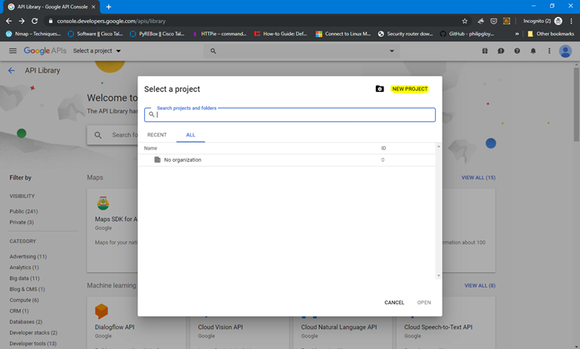Click the browser Forward button
The width and height of the screenshot is (580, 349).
pos(21,21)
